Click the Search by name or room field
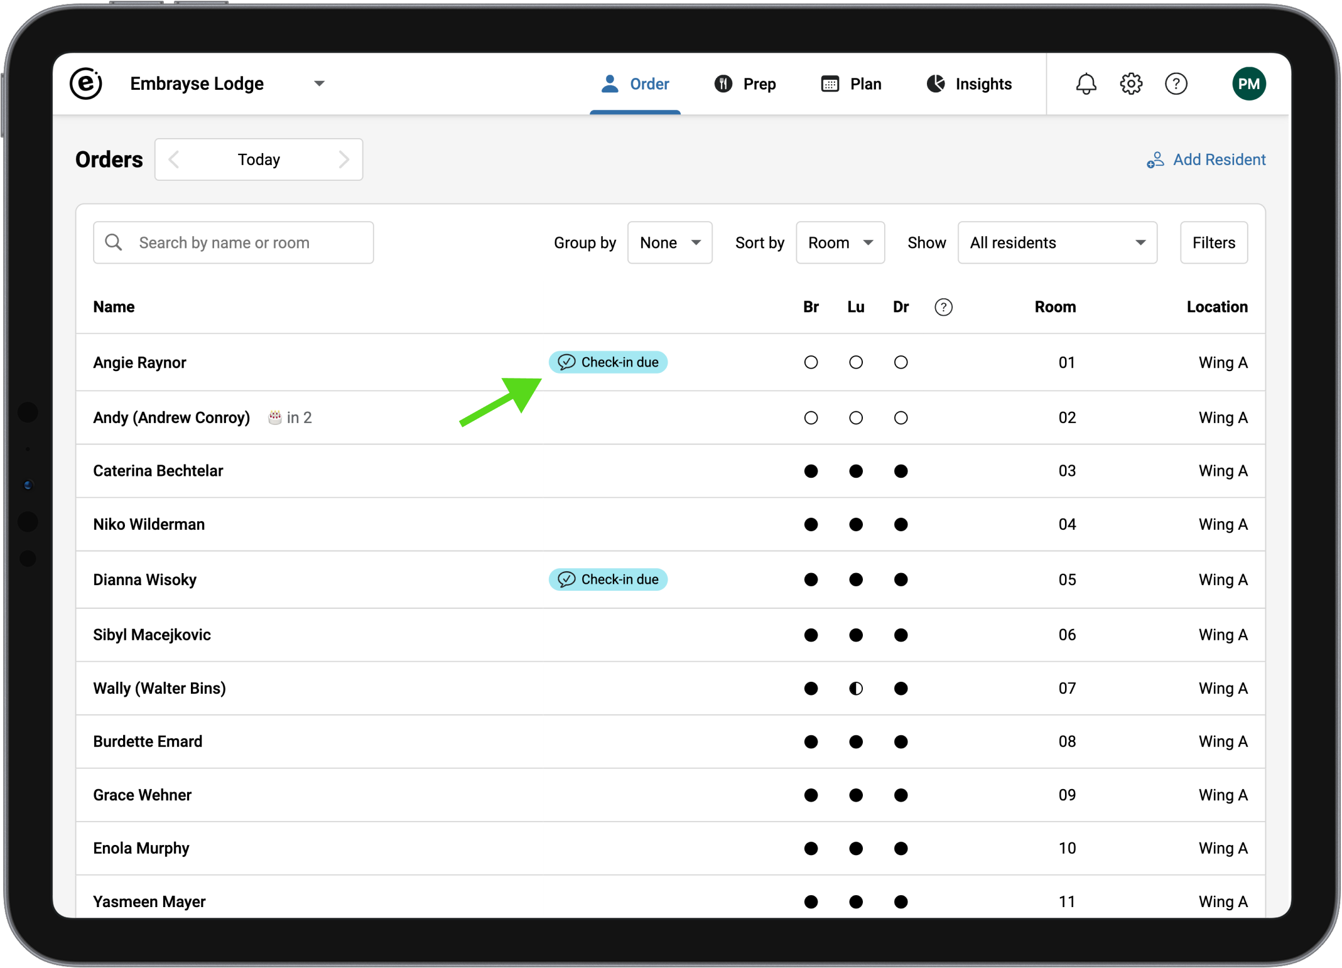The height and width of the screenshot is (968, 1342). coord(234,242)
